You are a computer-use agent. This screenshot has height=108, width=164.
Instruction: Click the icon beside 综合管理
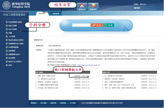[x=7, y=58]
